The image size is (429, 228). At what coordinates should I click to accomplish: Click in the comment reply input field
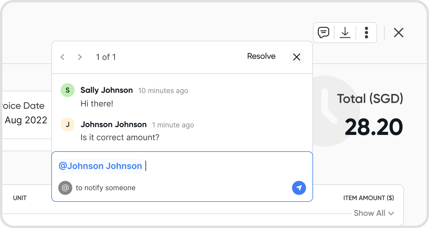pyautogui.click(x=225, y=166)
